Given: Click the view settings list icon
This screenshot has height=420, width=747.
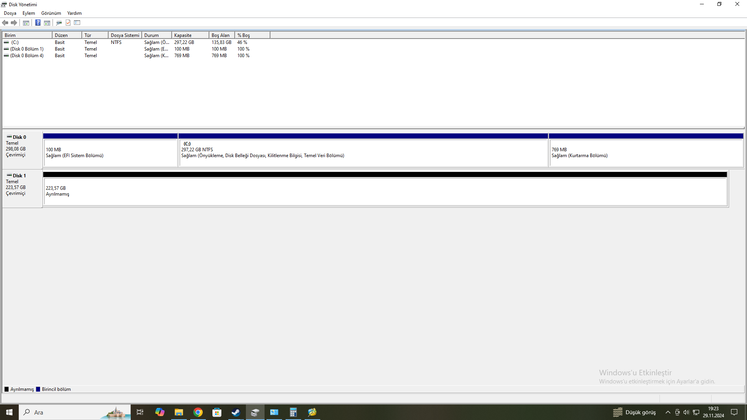Looking at the screenshot, I should (77, 23).
